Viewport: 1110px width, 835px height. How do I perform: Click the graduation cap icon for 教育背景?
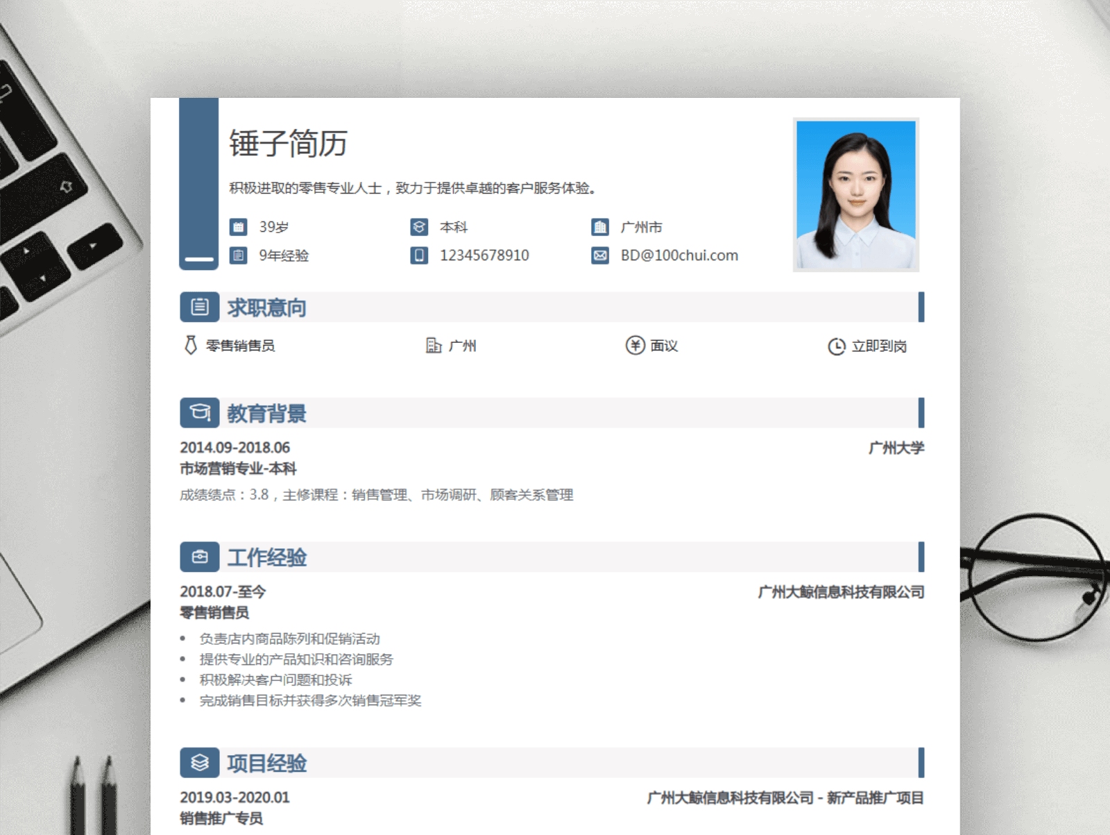point(200,412)
